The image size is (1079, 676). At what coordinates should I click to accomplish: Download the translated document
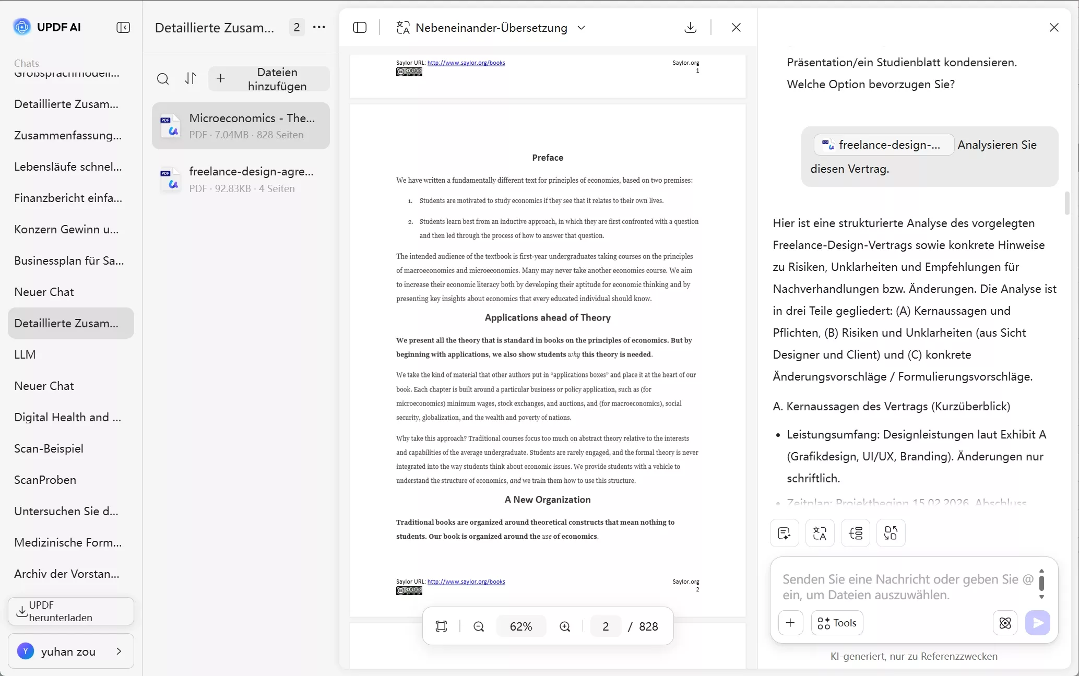click(x=690, y=27)
